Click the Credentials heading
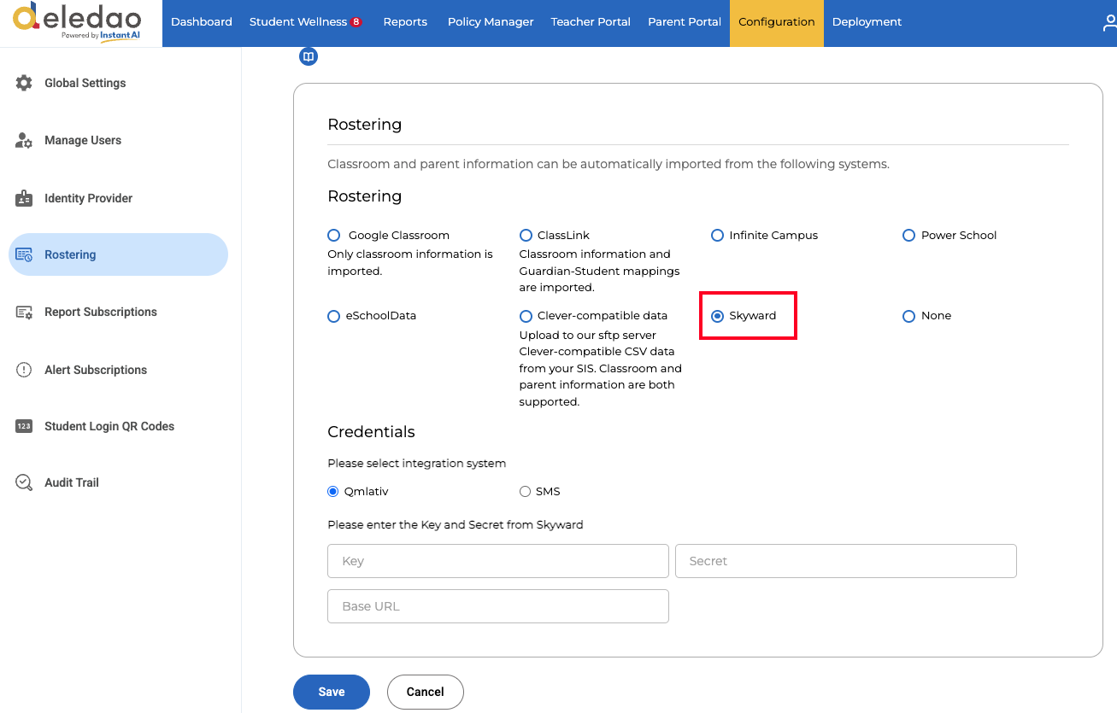 point(371,432)
